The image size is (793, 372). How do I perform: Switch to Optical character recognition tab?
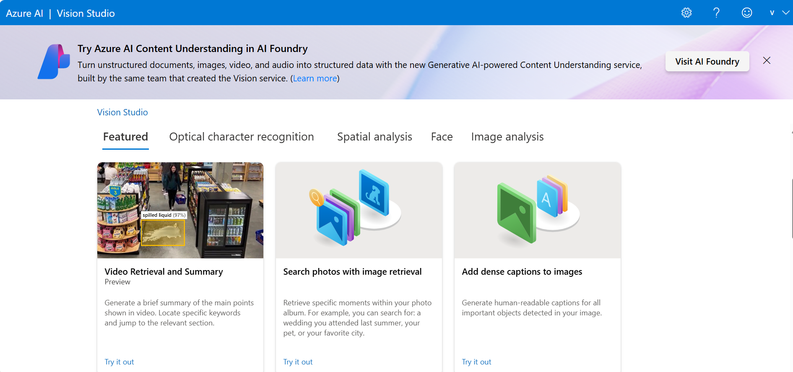point(242,137)
